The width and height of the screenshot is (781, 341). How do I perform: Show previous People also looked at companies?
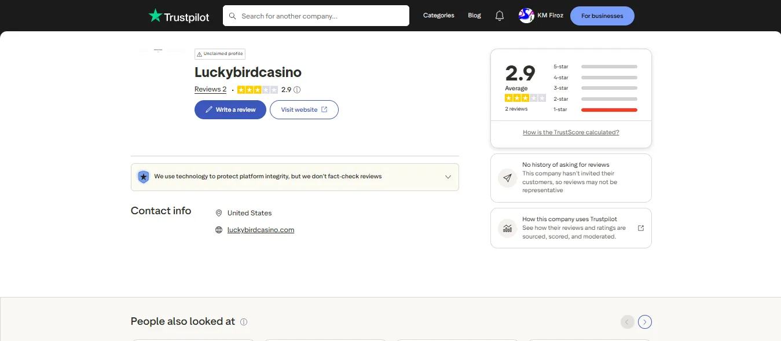[x=627, y=322]
